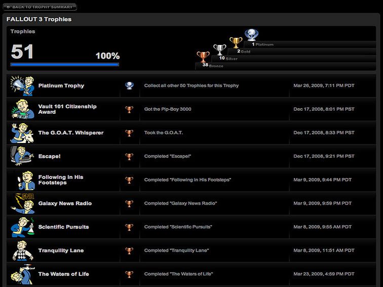Viewport: 383px width, 287px height.
Task: Click bronze cup in Following in His Footsteps row
Action: (x=129, y=180)
